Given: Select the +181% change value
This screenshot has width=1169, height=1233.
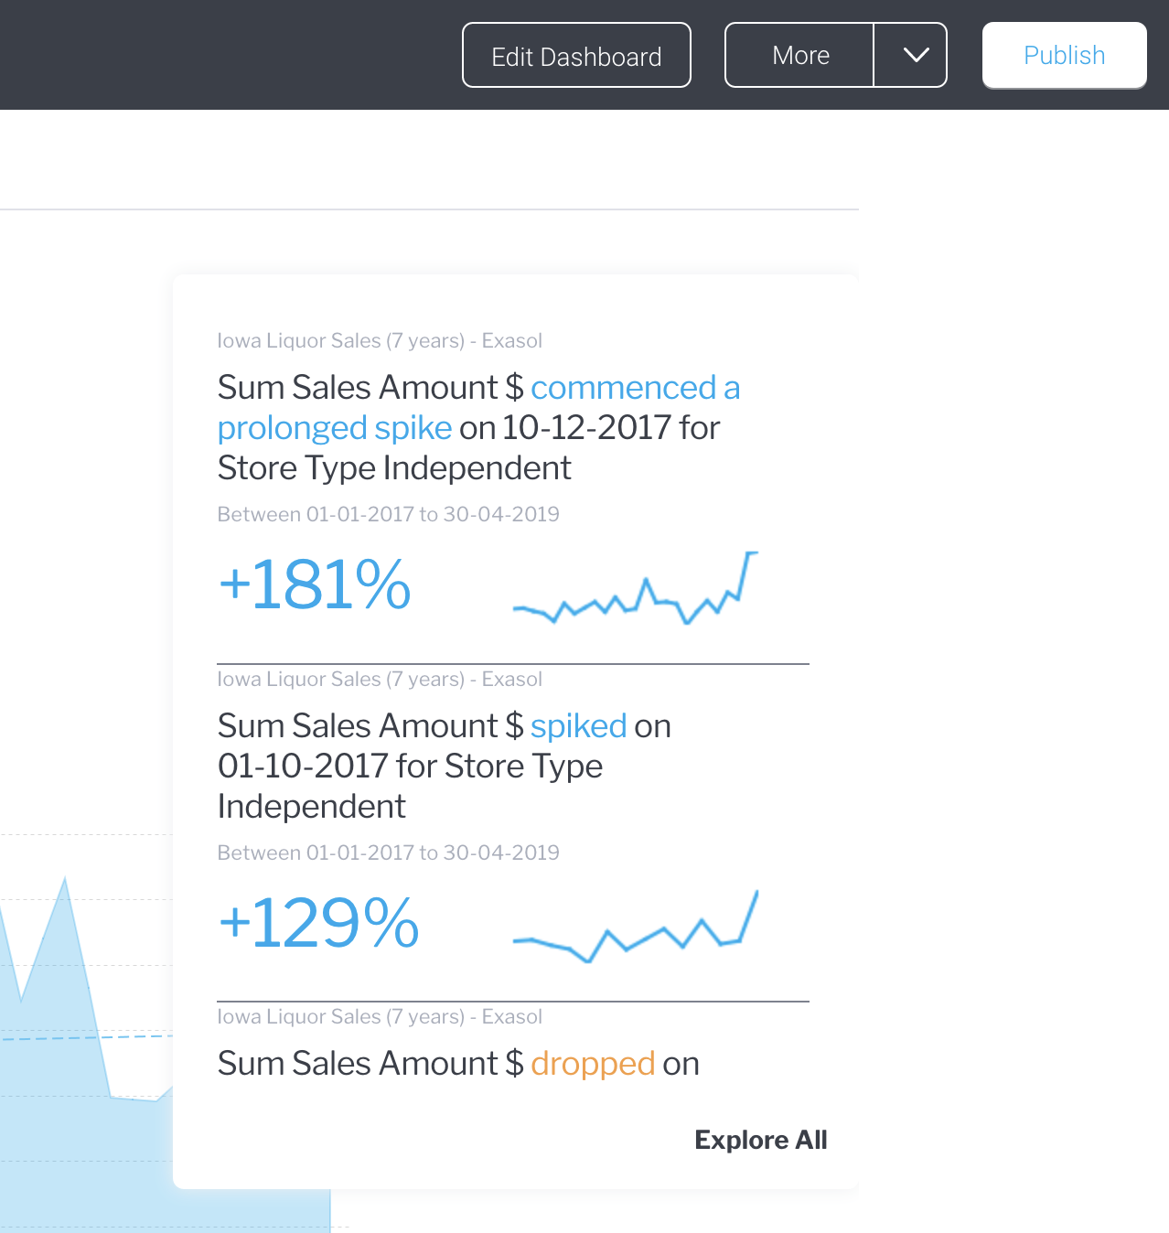Looking at the screenshot, I should (315, 584).
